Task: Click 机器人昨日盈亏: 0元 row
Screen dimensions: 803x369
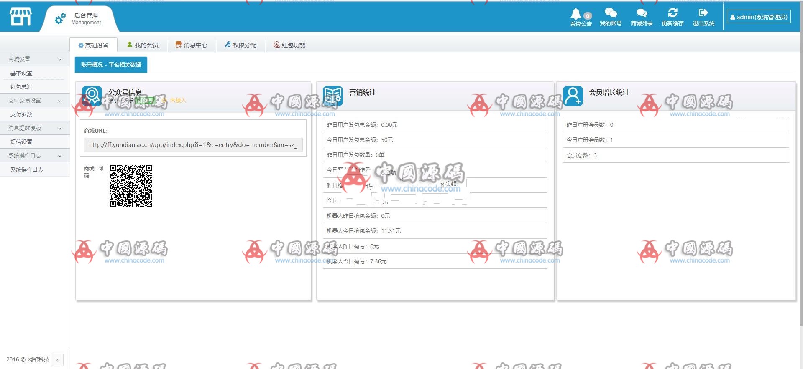Action: point(435,246)
